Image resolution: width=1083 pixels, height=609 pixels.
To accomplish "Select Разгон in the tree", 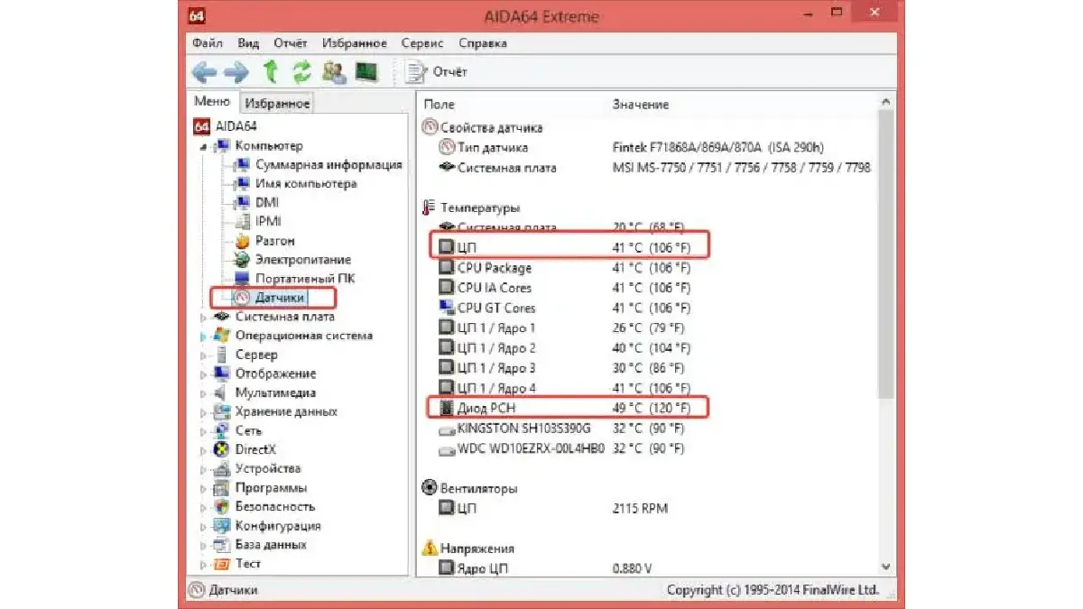I will click(x=275, y=241).
